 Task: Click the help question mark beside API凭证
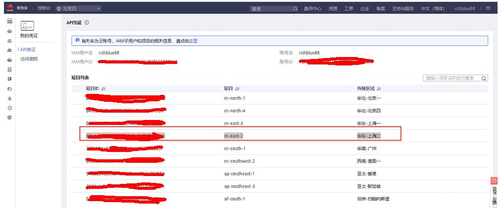[x=87, y=23]
